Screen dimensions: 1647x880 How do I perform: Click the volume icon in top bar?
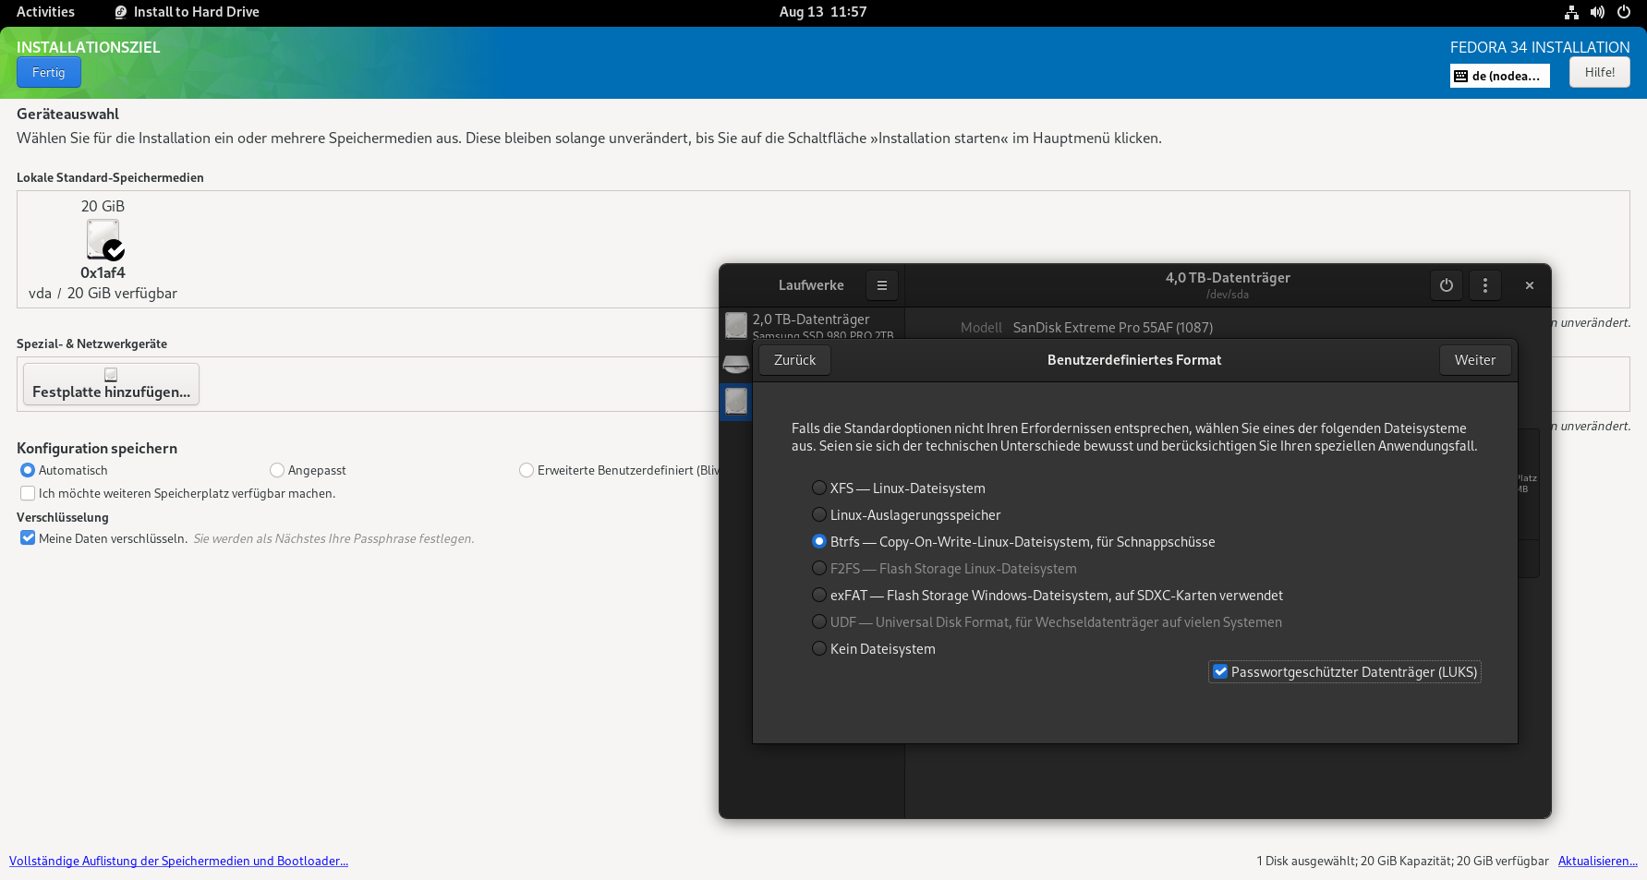click(x=1597, y=12)
